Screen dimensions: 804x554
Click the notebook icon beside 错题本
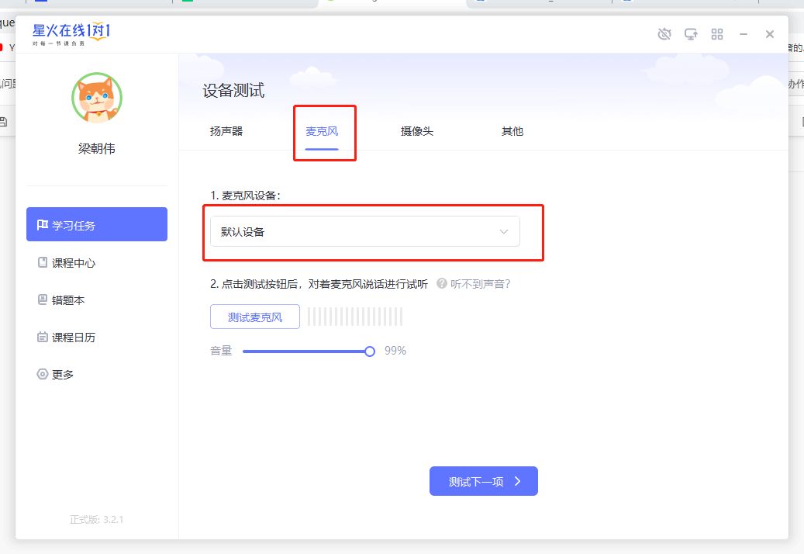(43, 300)
